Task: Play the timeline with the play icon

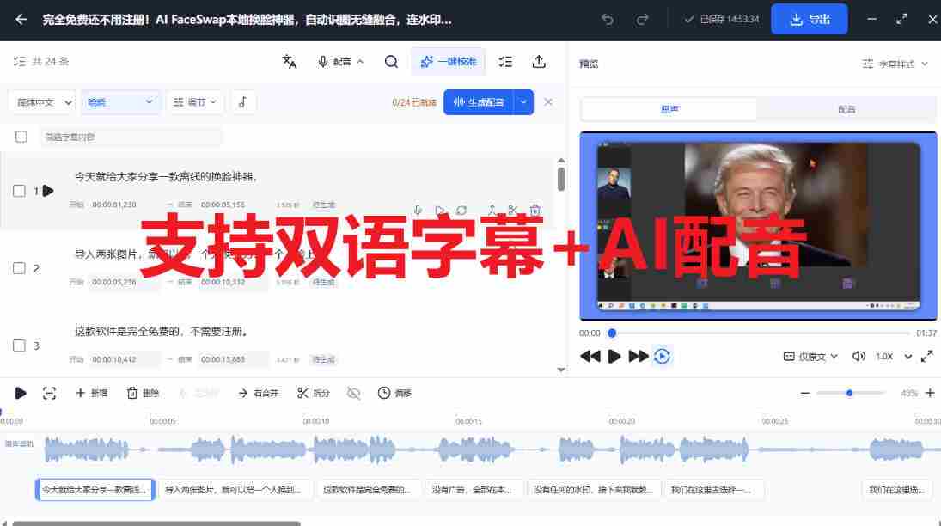Action: tap(21, 394)
